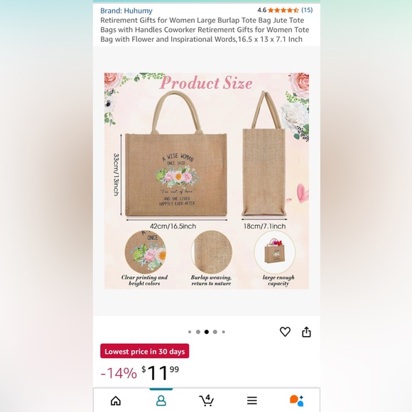
Task: Select the fourth image carousel dot
Action: click(215, 332)
